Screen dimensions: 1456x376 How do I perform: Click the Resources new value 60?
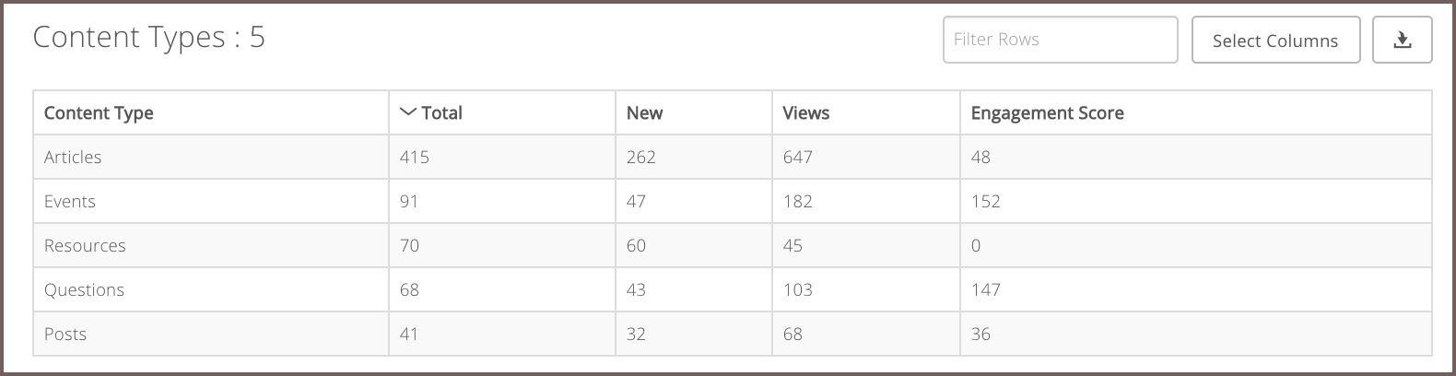636,245
